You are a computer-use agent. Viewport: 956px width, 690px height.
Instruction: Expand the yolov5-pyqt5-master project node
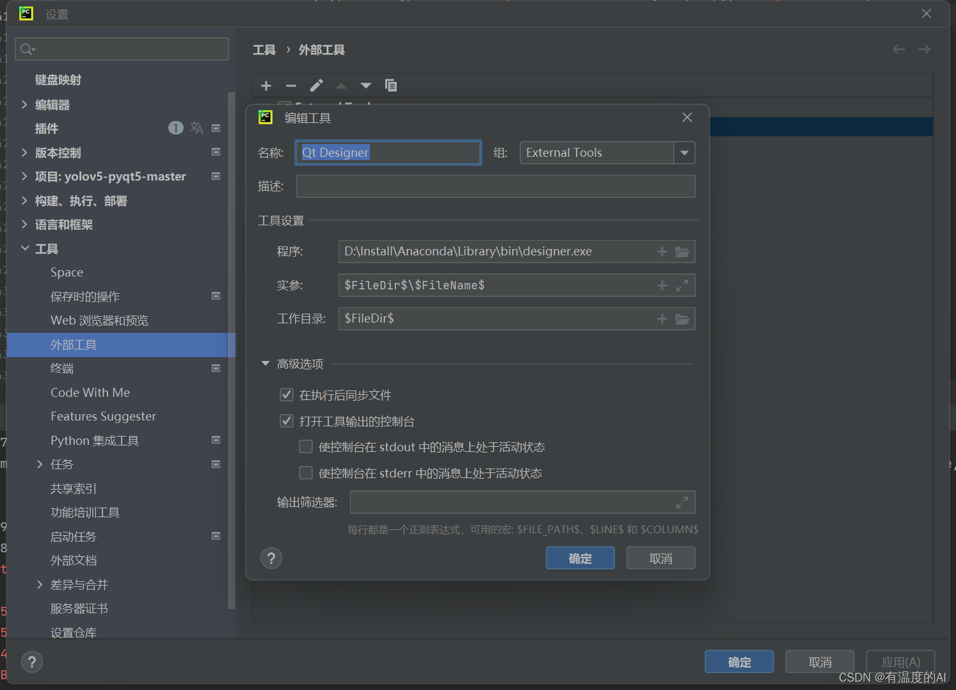point(24,176)
